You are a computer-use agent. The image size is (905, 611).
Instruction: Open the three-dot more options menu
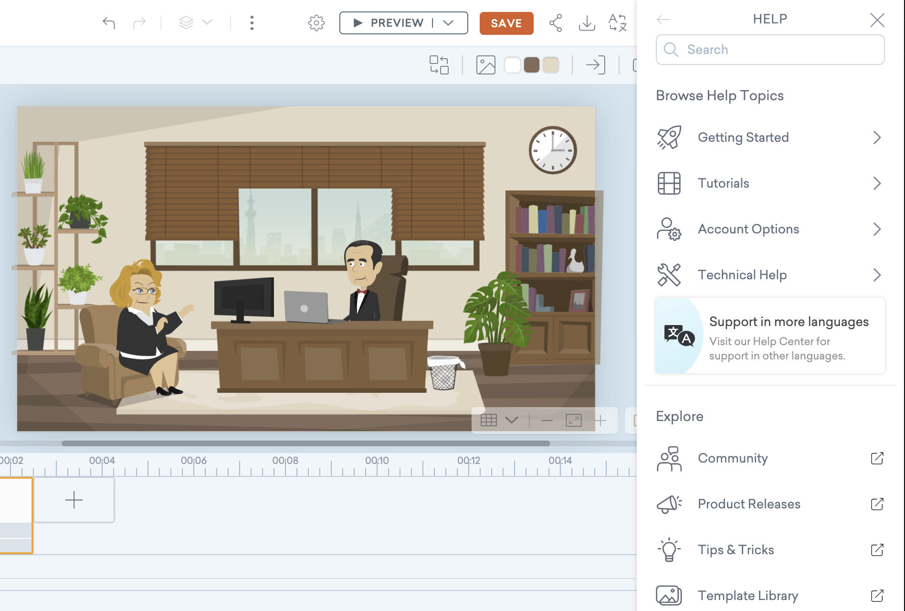(x=252, y=22)
